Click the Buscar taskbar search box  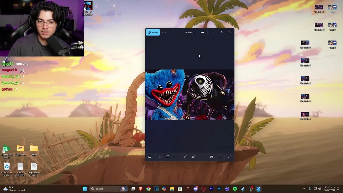109,189
